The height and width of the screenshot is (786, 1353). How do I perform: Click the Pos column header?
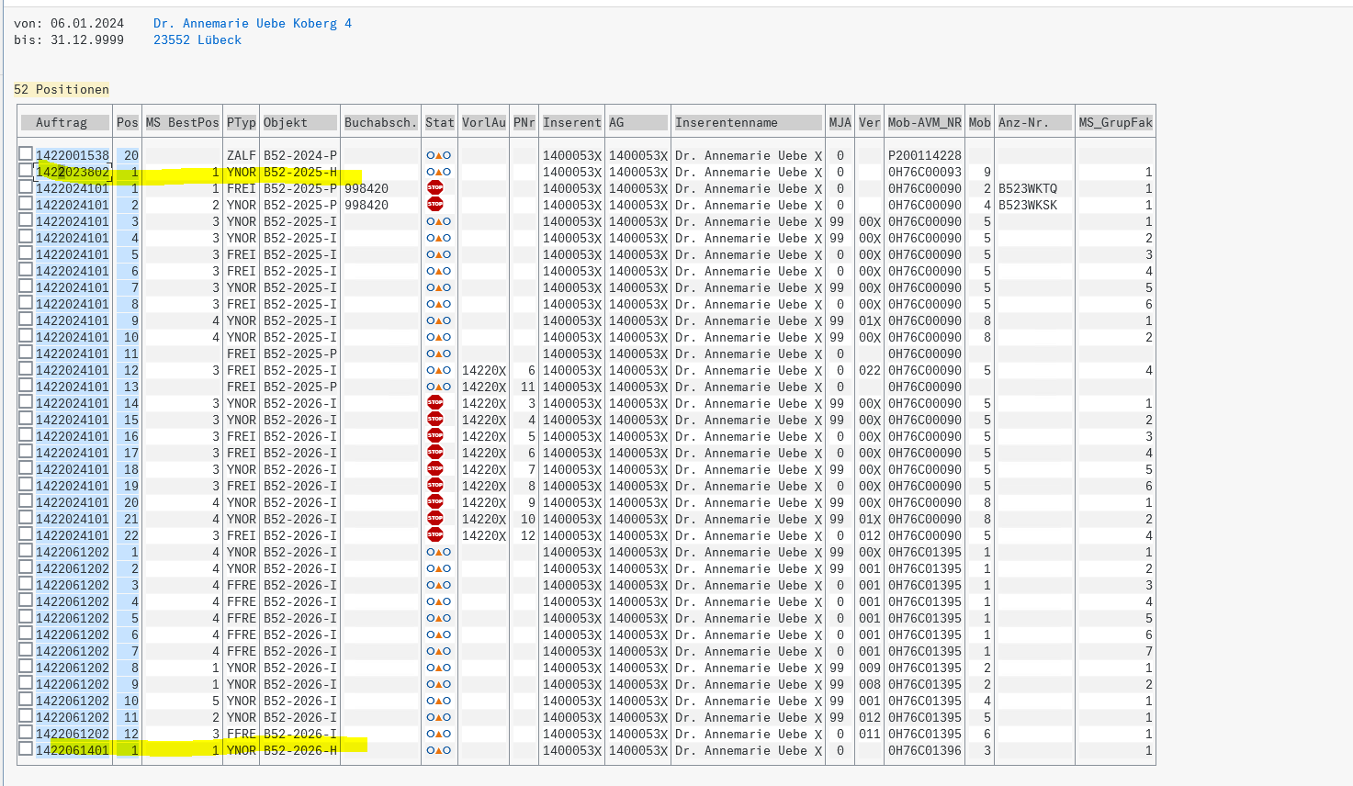coord(128,122)
